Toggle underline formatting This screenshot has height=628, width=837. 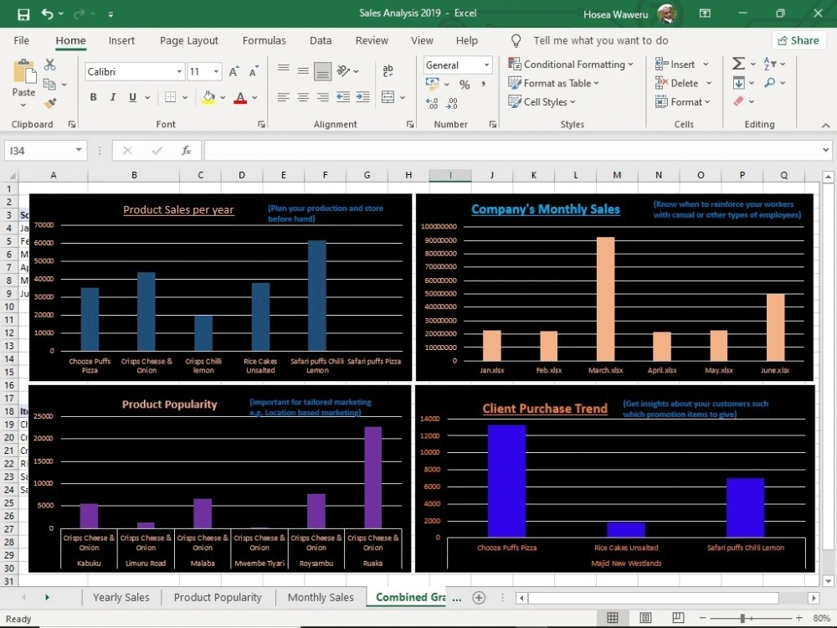click(131, 97)
